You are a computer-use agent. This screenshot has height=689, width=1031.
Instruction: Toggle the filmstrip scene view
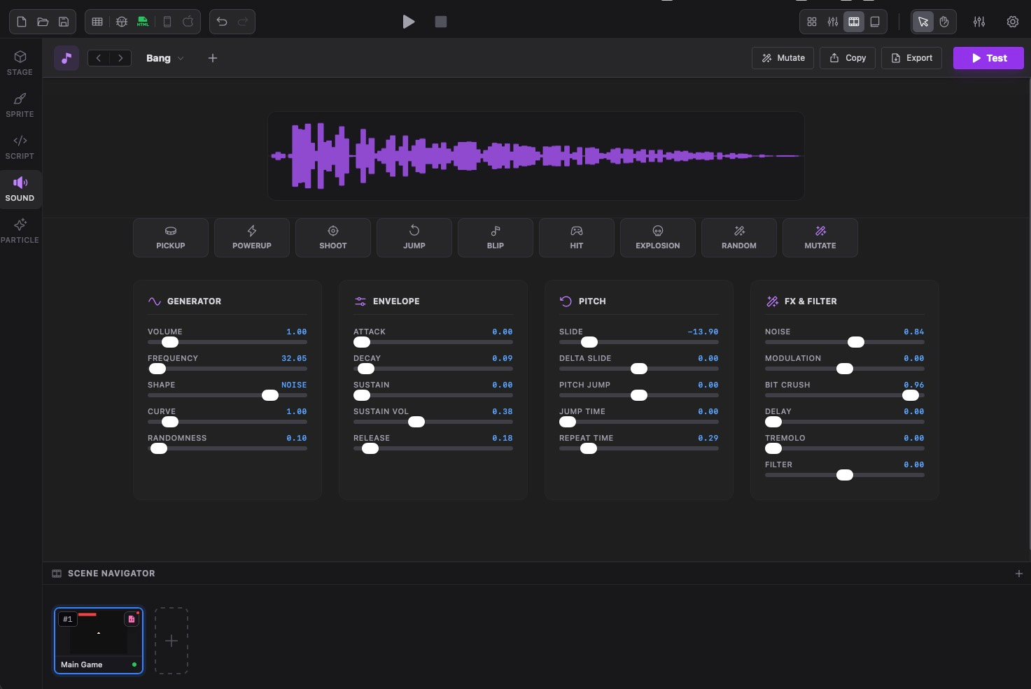(x=854, y=22)
